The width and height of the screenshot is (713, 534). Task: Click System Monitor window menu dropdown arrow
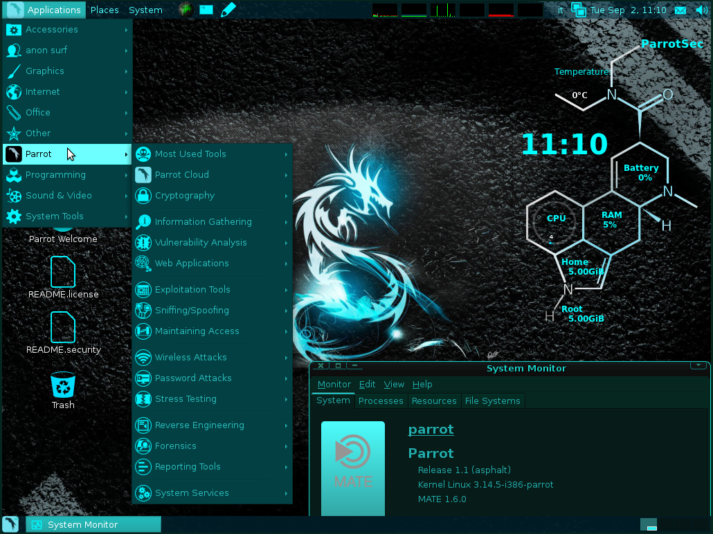click(698, 365)
